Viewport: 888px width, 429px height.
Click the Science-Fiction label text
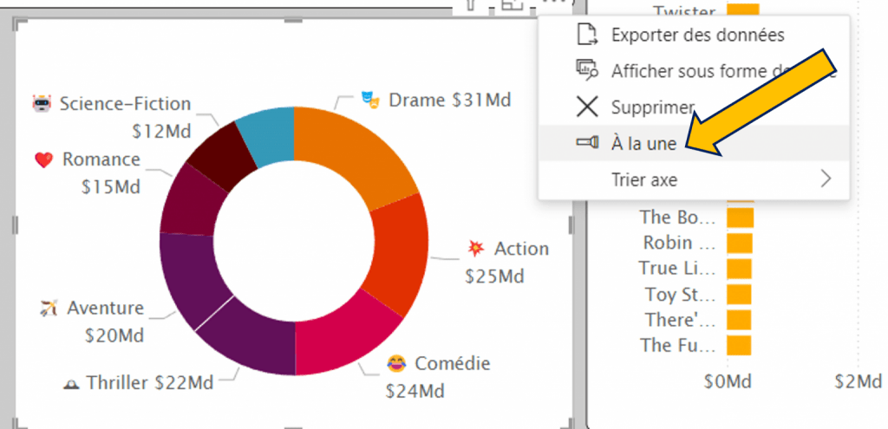[x=125, y=104]
